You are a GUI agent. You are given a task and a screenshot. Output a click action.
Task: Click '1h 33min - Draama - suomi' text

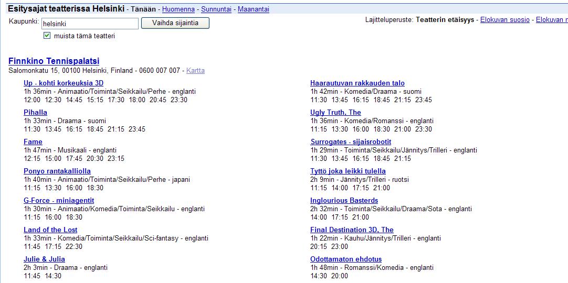click(65, 121)
